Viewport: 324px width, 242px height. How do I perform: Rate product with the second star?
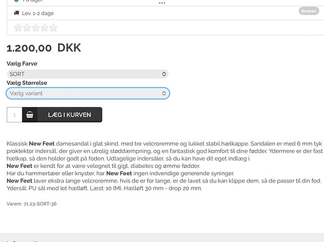[x=27, y=28]
